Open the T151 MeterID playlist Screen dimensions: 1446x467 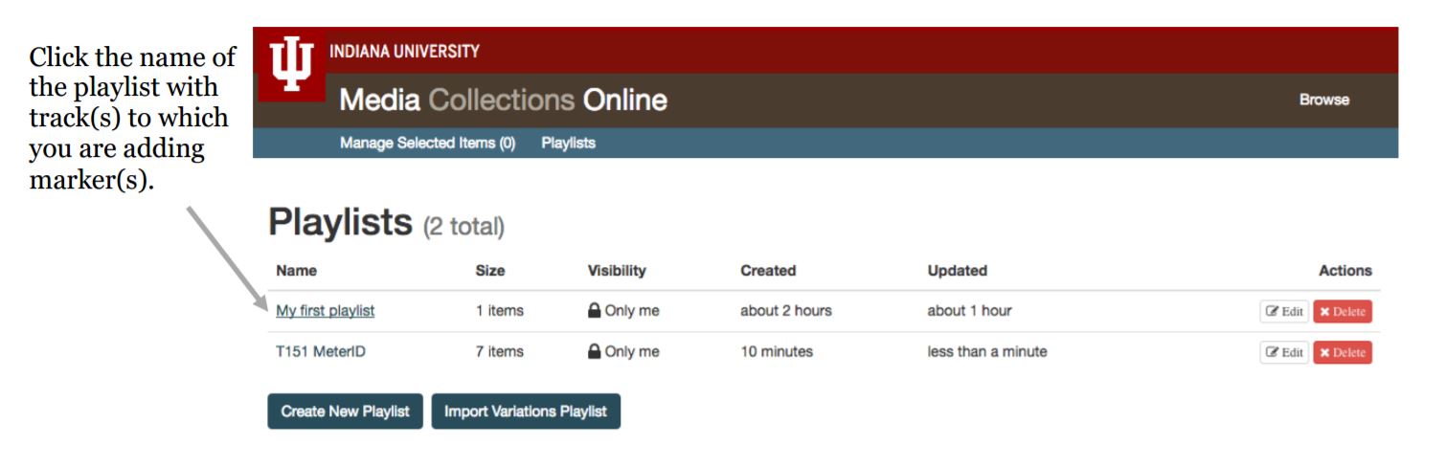[x=321, y=351]
